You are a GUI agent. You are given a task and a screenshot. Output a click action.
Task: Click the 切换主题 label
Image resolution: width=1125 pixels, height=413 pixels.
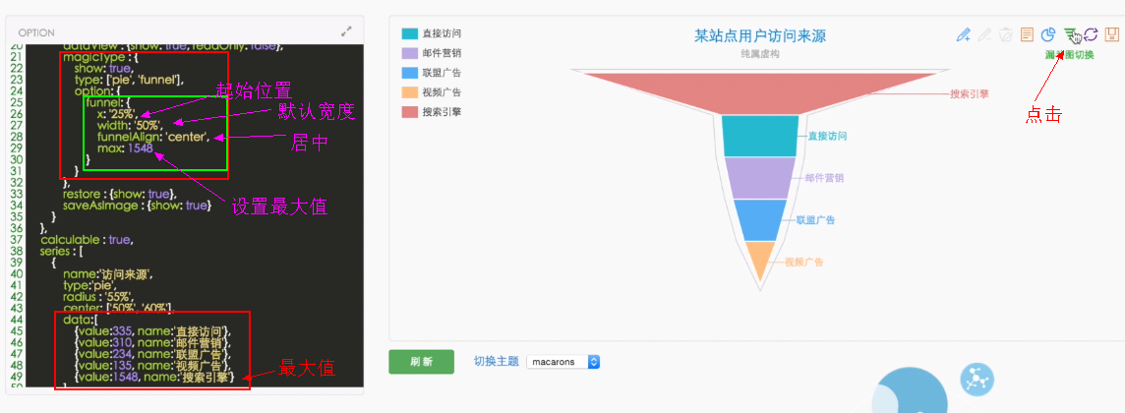497,362
